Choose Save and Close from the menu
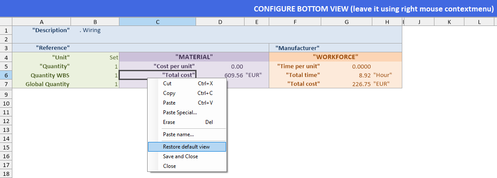This screenshot has height=178, width=497. pos(180,156)
